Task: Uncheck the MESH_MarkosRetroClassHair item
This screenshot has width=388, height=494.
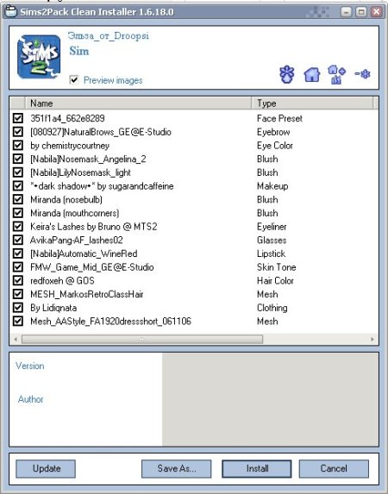Action: pyautogui.click(x=18, y=294)
